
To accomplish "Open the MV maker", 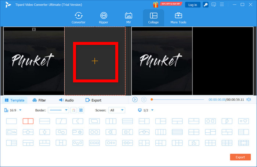I will click(128, 18).
